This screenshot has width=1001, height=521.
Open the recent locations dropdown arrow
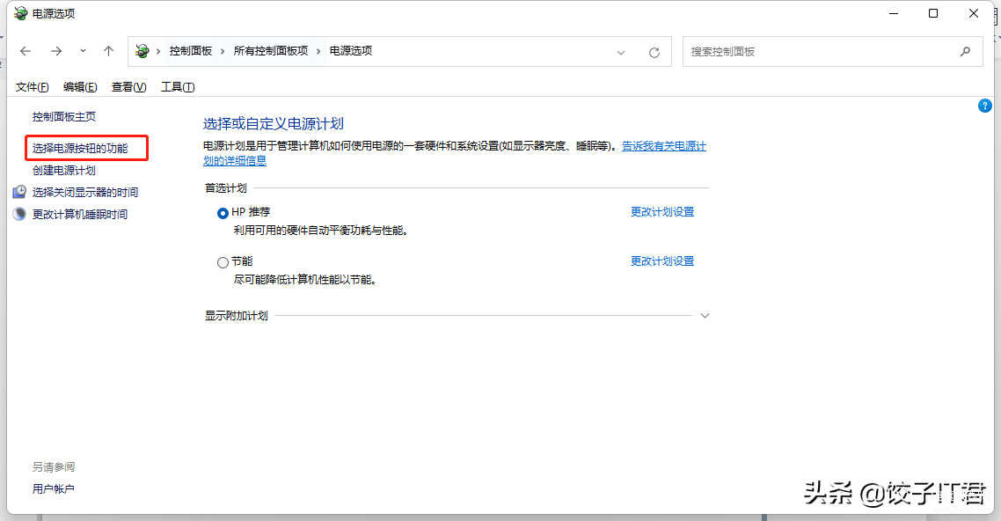pyautogui.click(x=83, y=51)
